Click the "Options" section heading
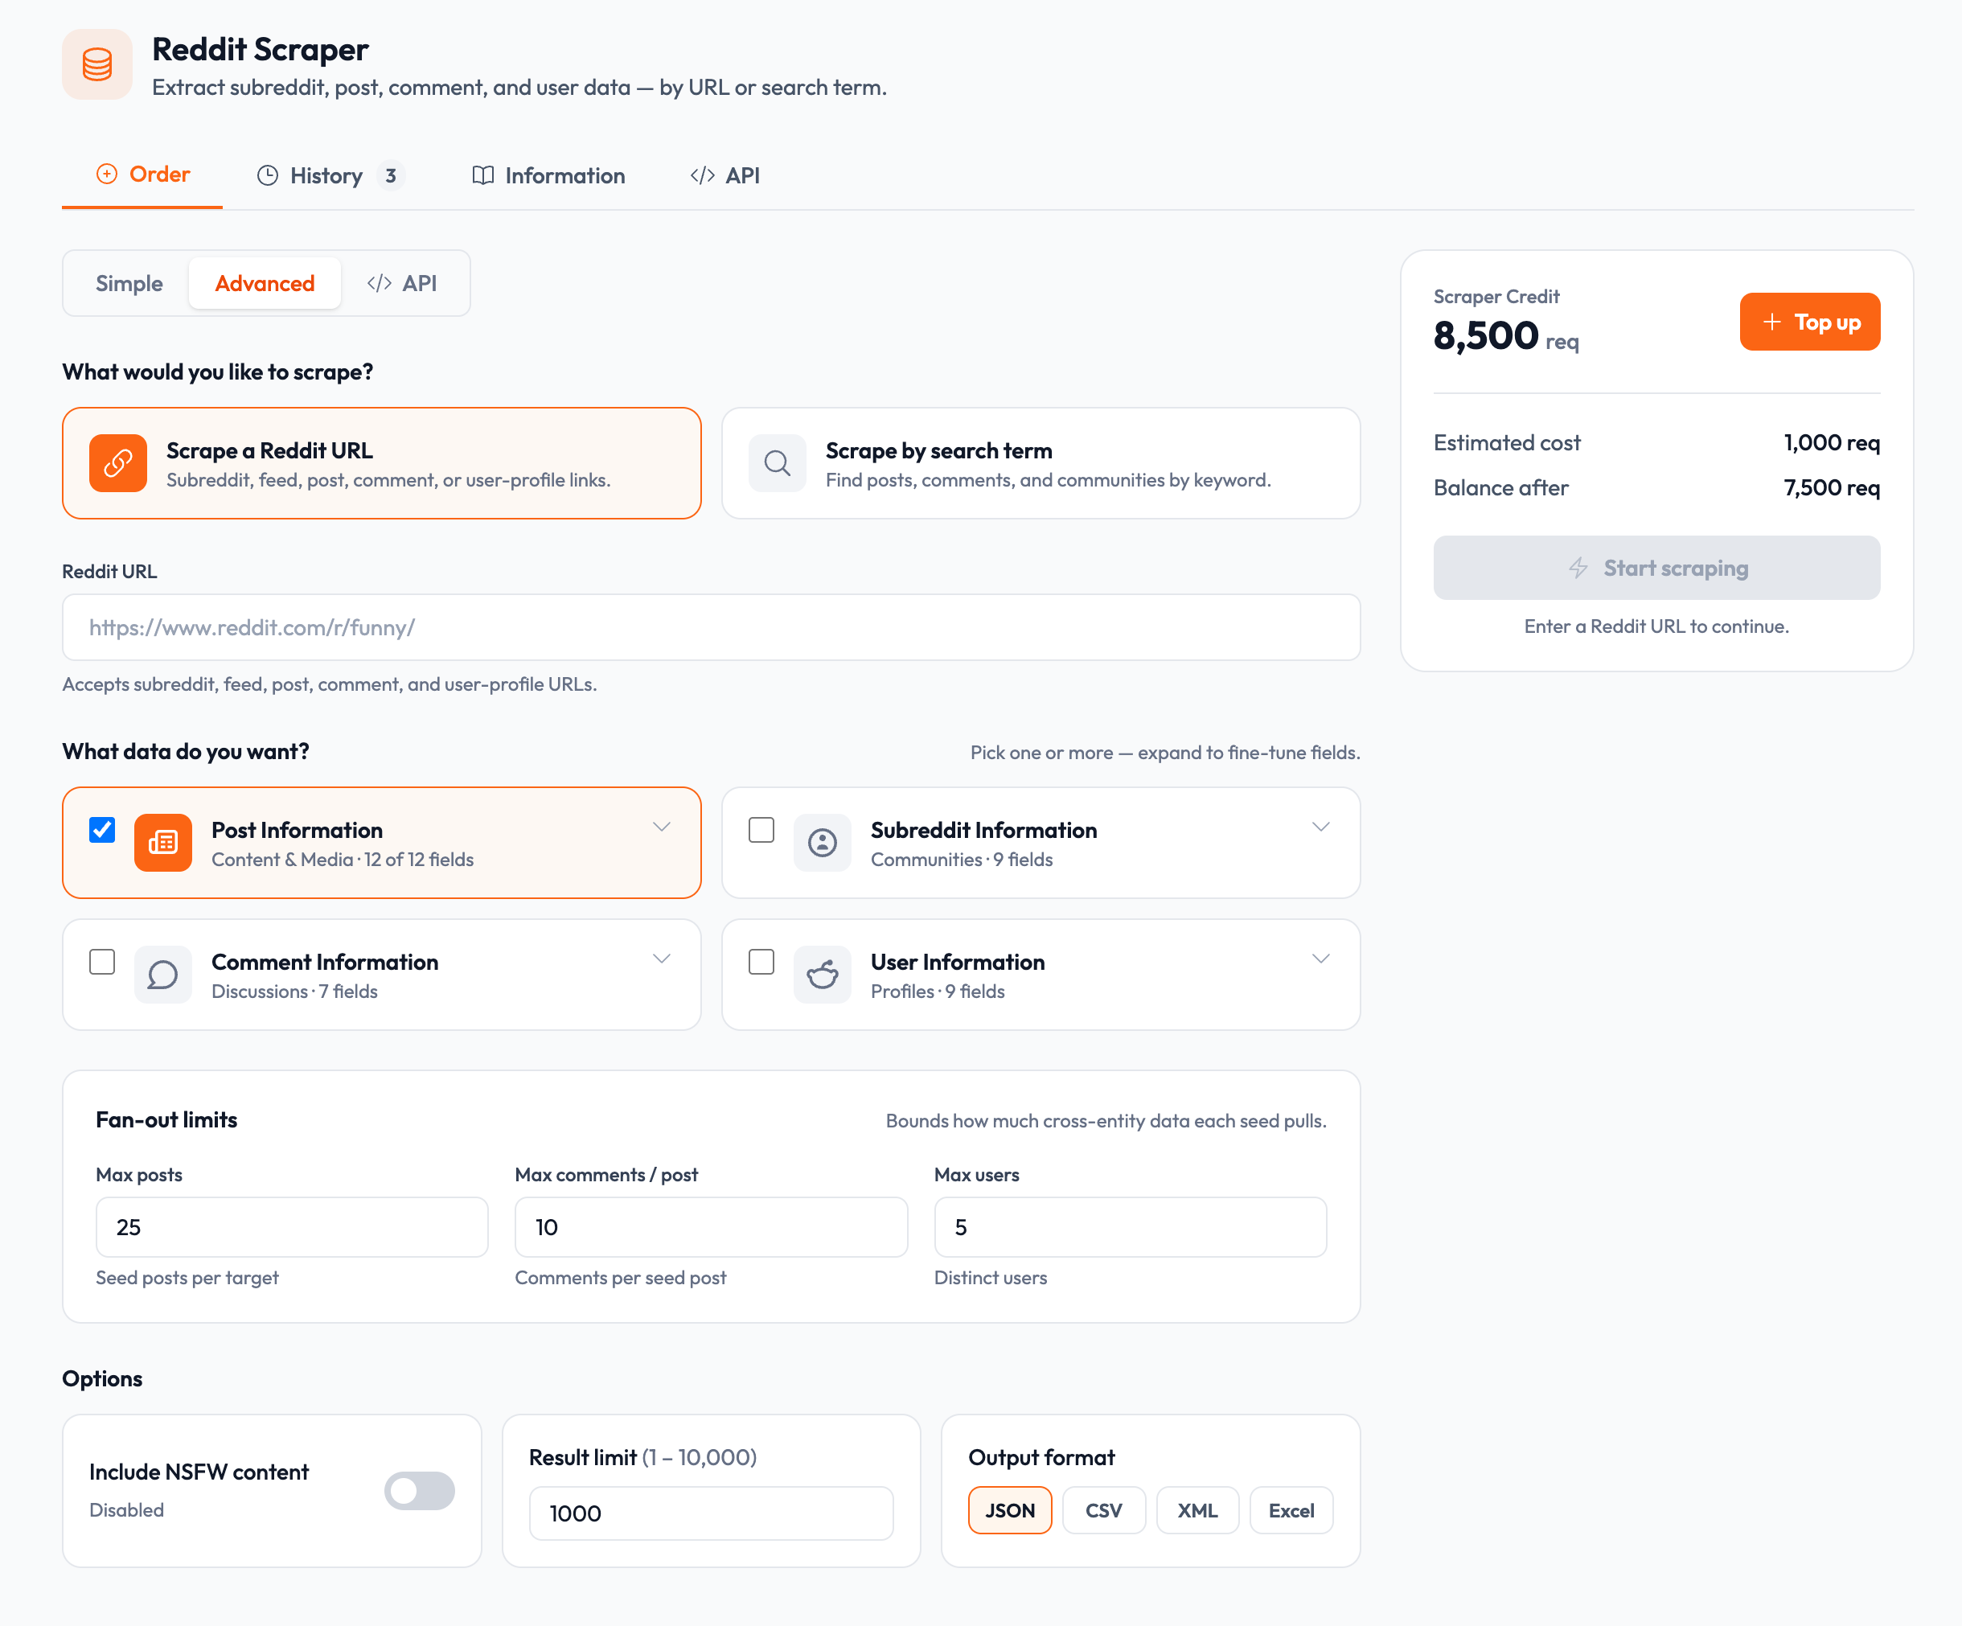This screenshot has height=1626, width=1962. [x=103, y=1379]
